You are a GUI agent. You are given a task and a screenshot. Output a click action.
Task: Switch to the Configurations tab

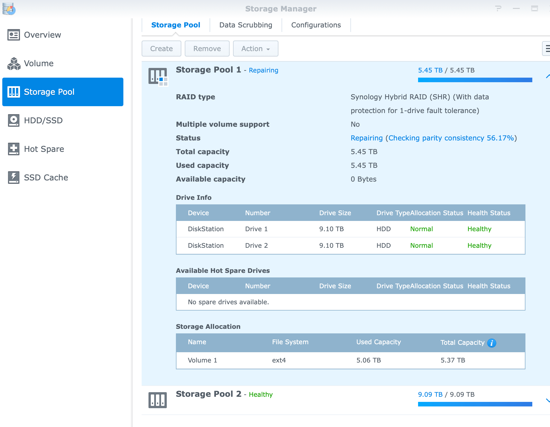[x=316, y=25]
